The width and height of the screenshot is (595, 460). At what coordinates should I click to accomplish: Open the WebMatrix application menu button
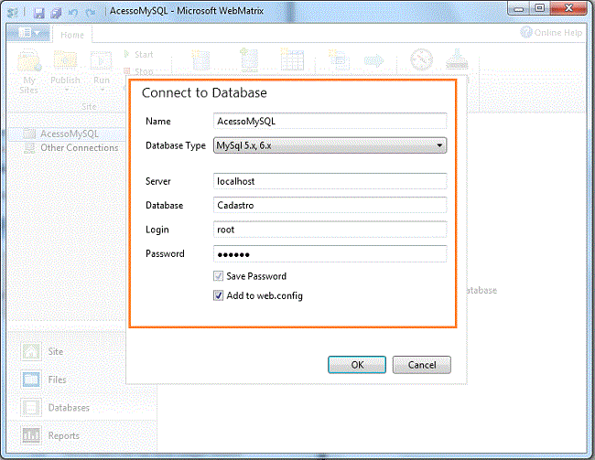(x=29, y=33)
